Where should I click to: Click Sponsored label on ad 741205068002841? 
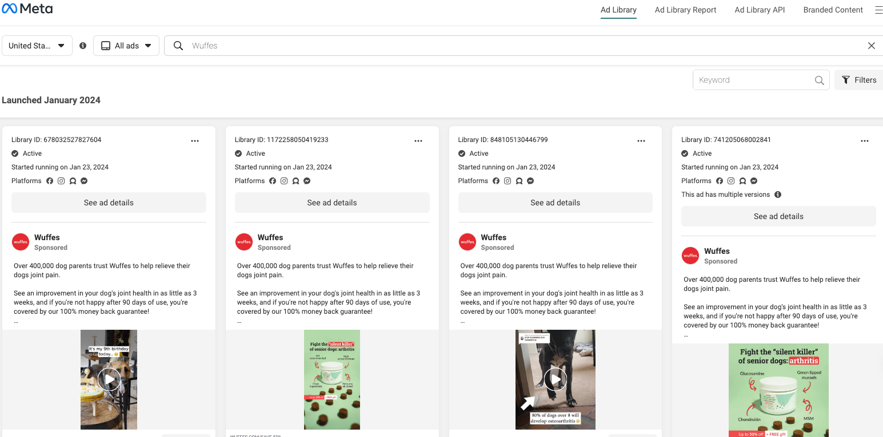721,261
